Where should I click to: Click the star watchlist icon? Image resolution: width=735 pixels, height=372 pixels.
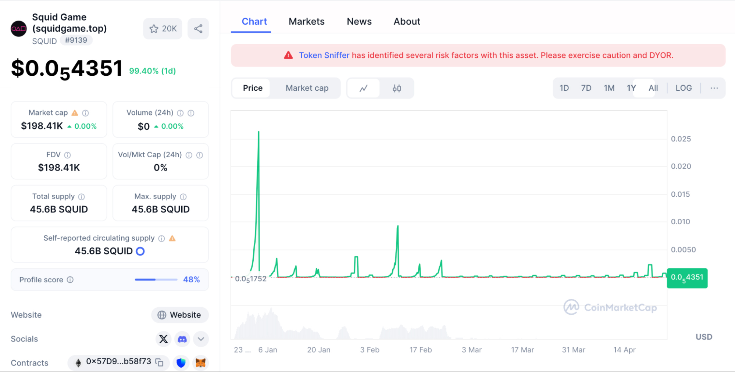[154, 29]
